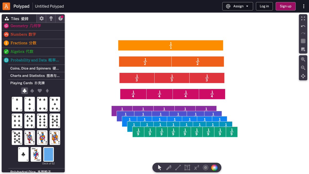Undo the last action

click(303, 26)
